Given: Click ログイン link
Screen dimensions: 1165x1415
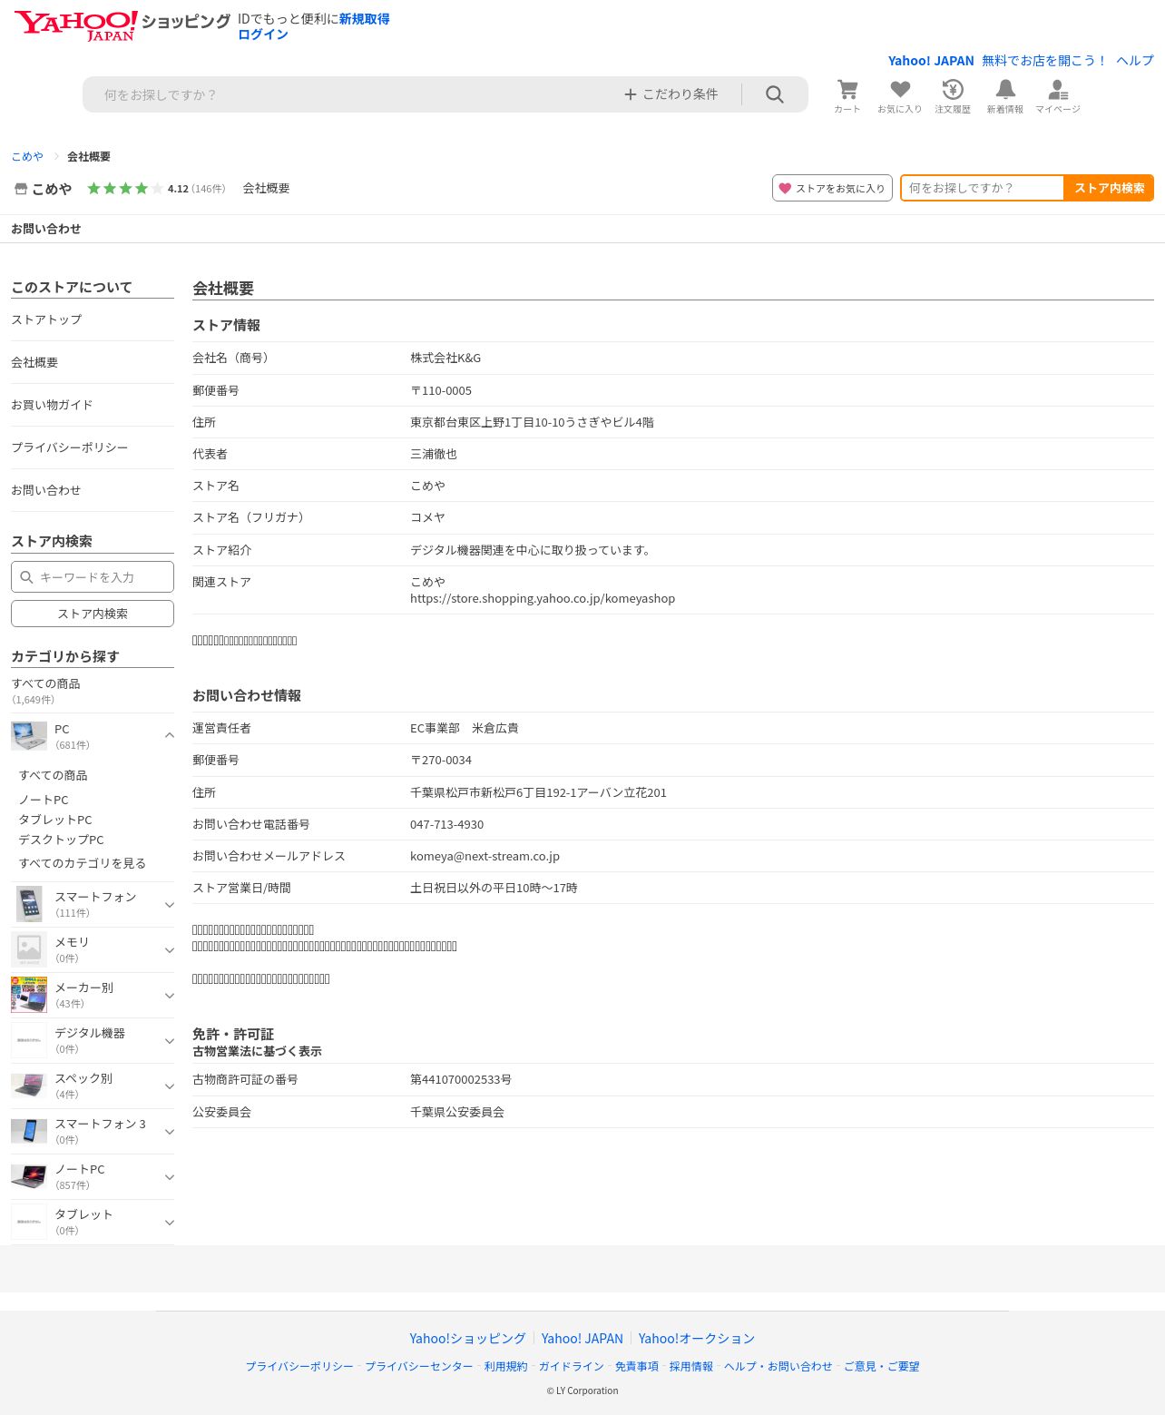Looking at the screenshot, I should click(263, 34).
